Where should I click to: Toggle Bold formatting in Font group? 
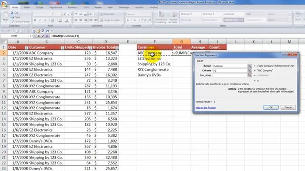click(35, 20)
